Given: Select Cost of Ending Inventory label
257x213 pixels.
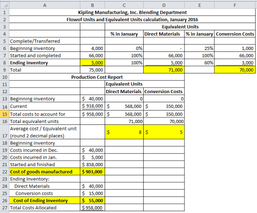Looking at the screenshot, I should (45, 200).
